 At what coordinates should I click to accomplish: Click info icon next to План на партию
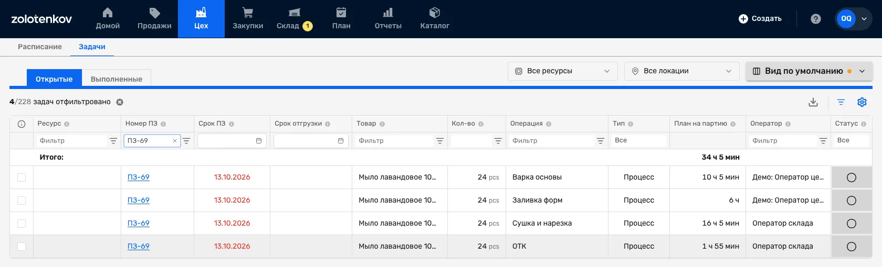tap(733, 124)
